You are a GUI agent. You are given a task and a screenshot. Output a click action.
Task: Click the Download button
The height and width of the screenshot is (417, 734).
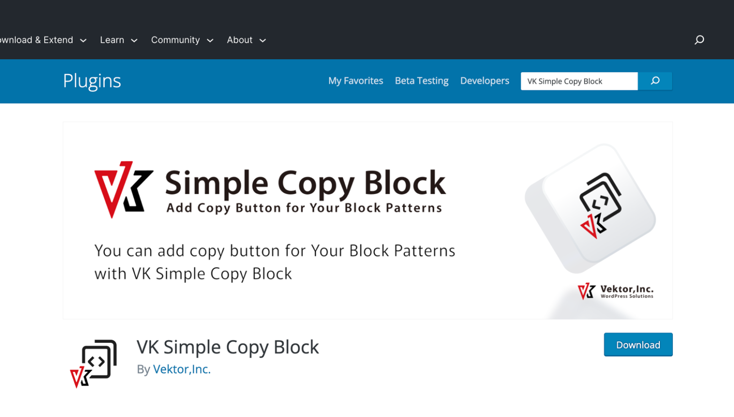click(638, 344)
